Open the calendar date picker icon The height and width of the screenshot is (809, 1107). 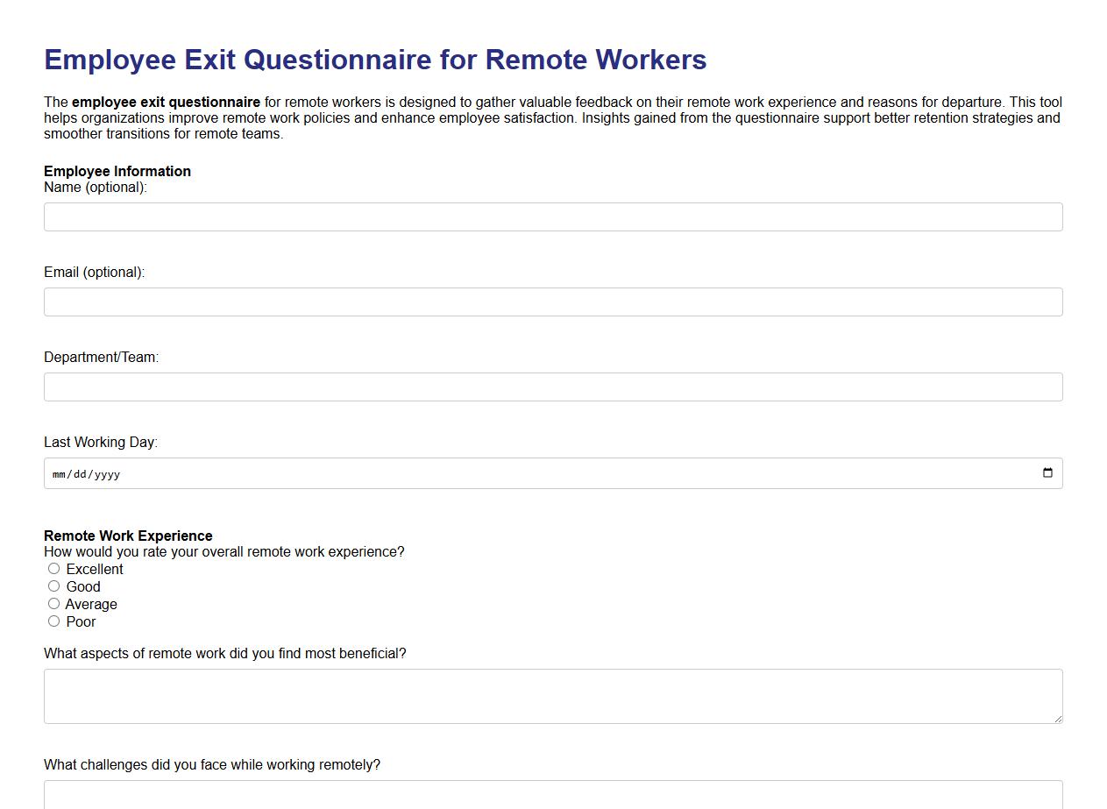point(1048,472)
